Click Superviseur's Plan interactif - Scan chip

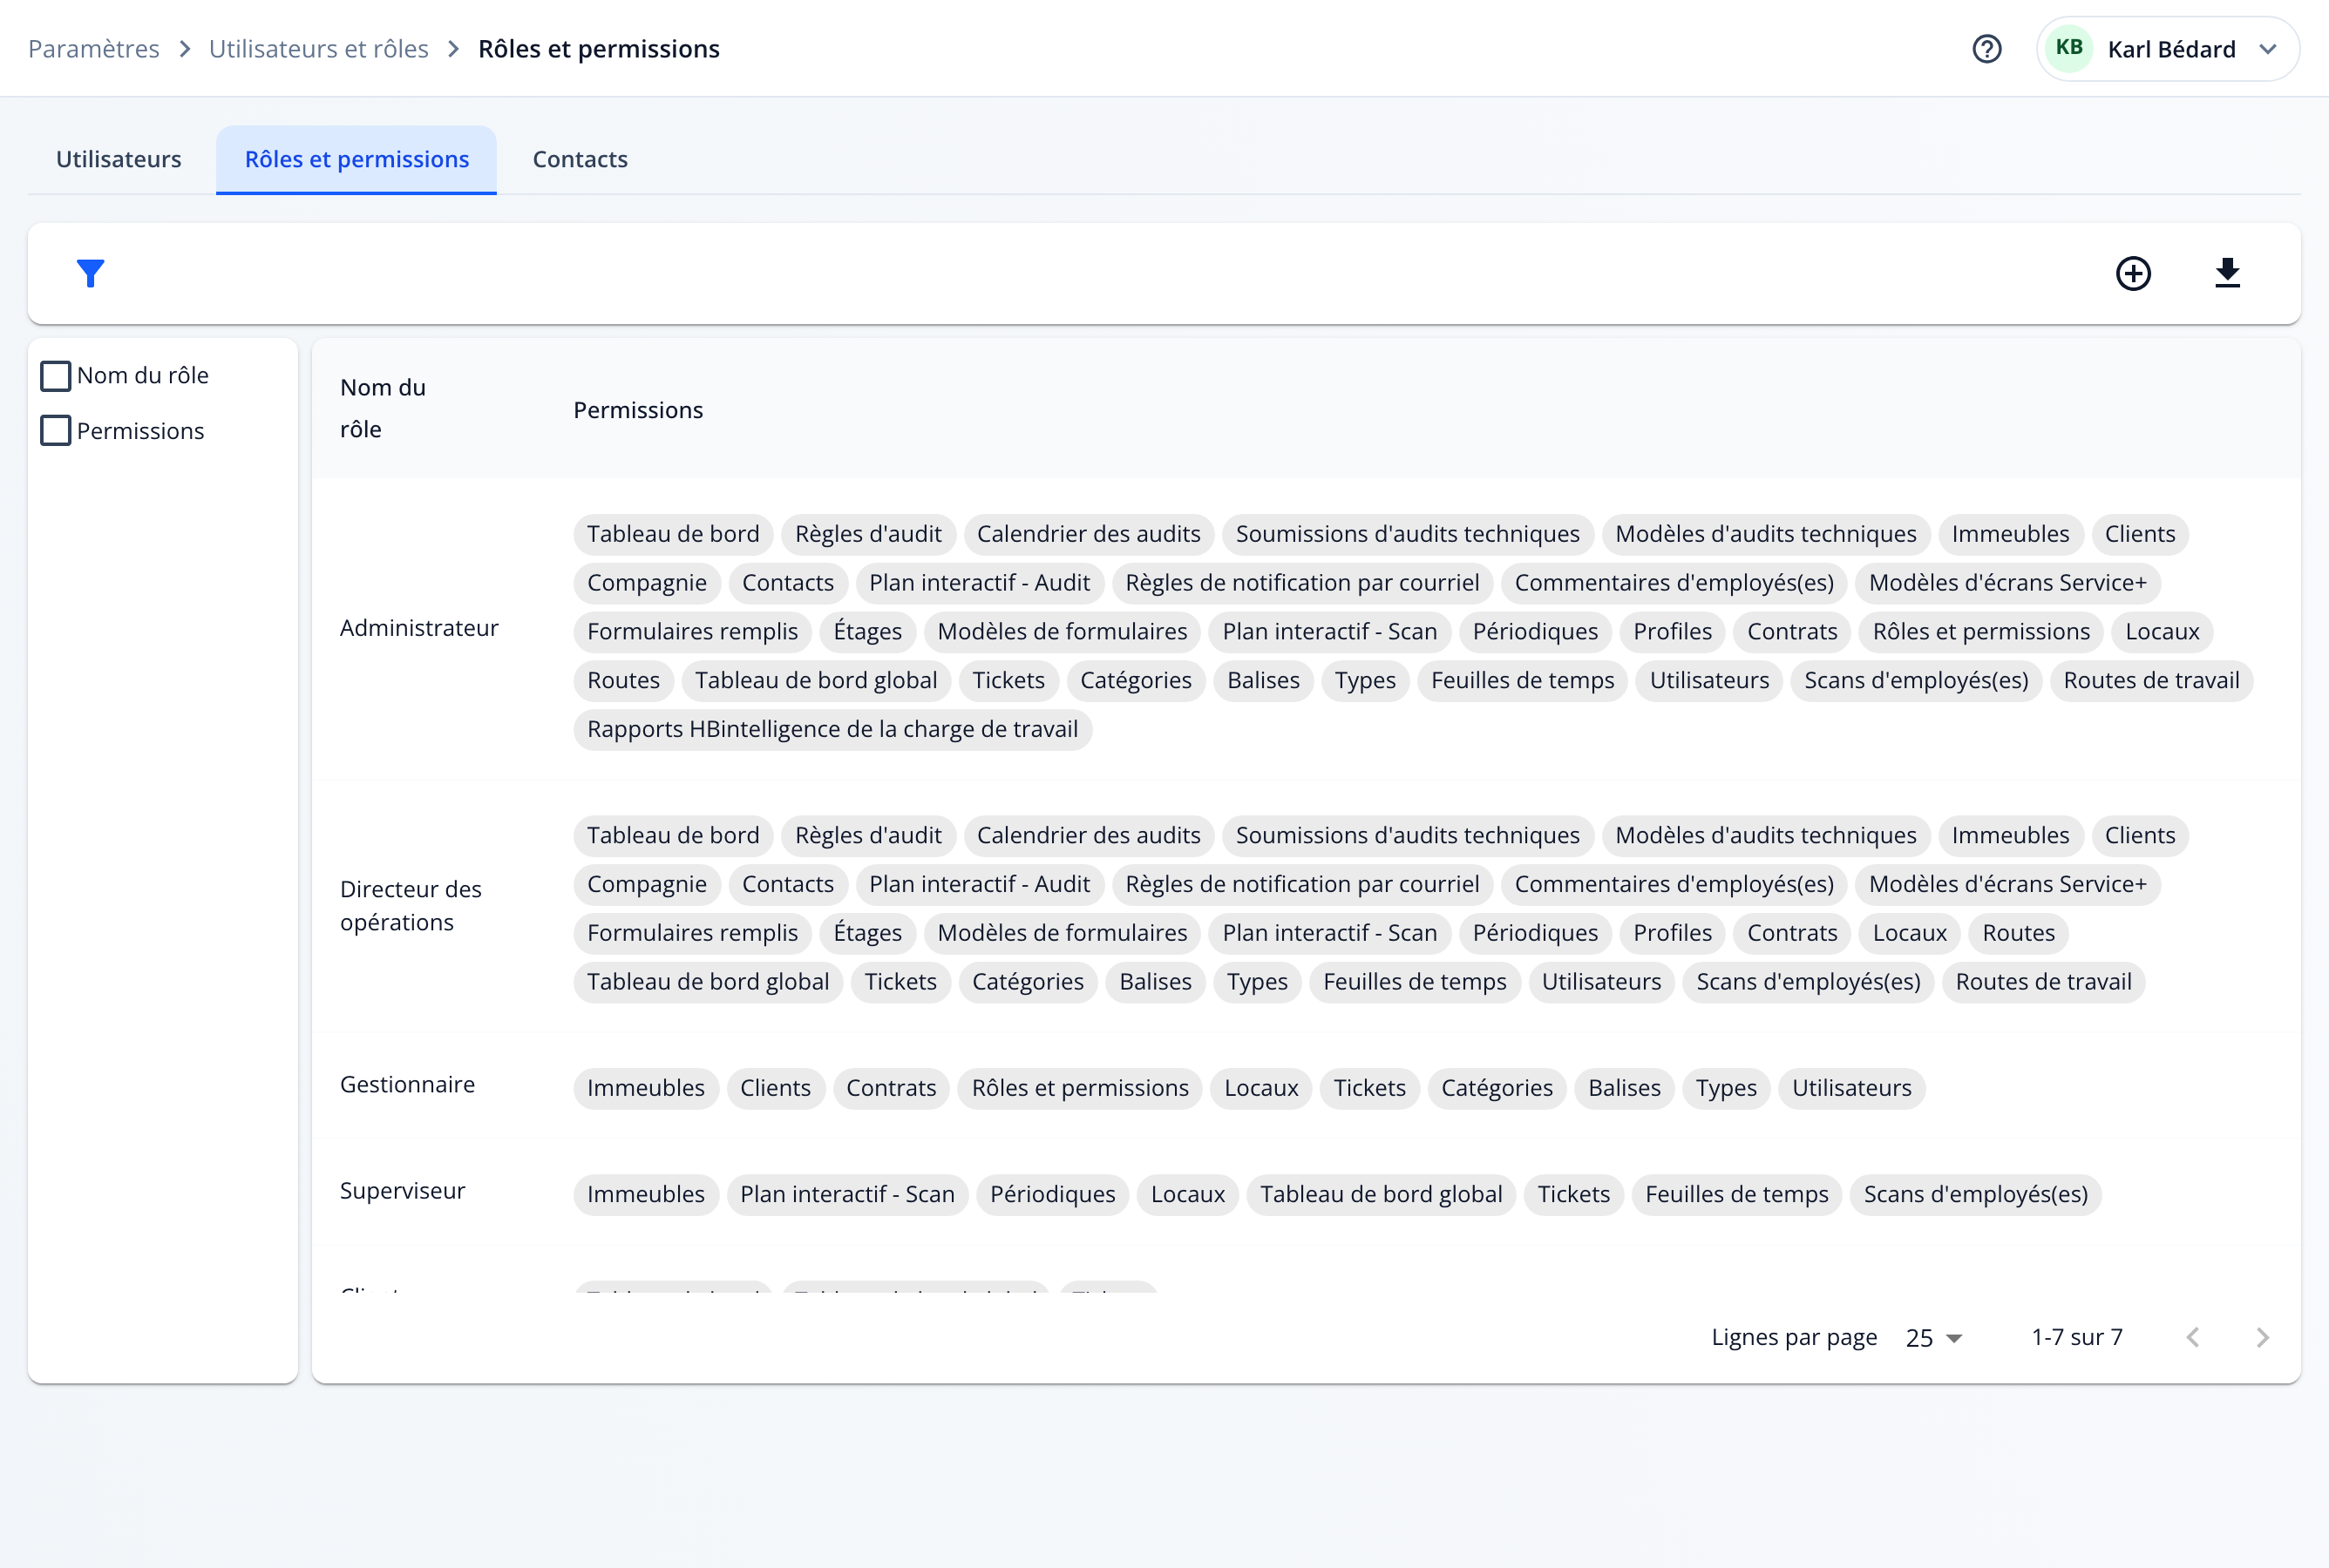coord(847,1194)
